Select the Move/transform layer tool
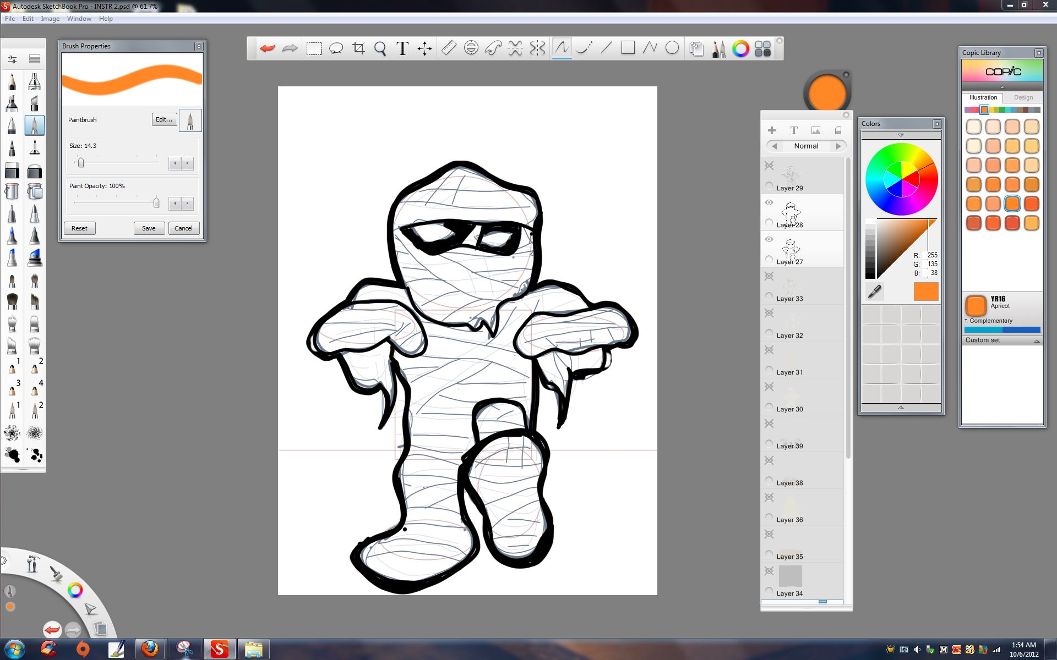The height and width of the screenshot is (660, 1057). pos(424,48)
